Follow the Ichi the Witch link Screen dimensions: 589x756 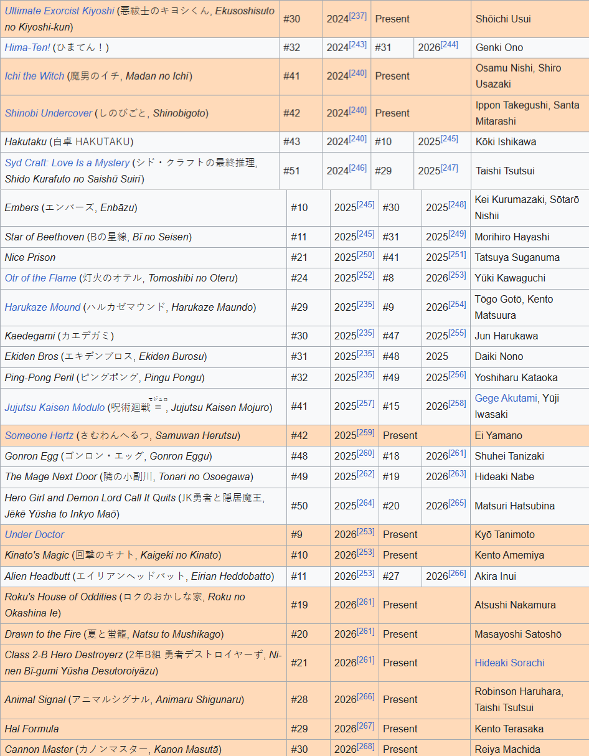(x=34, y=76)
